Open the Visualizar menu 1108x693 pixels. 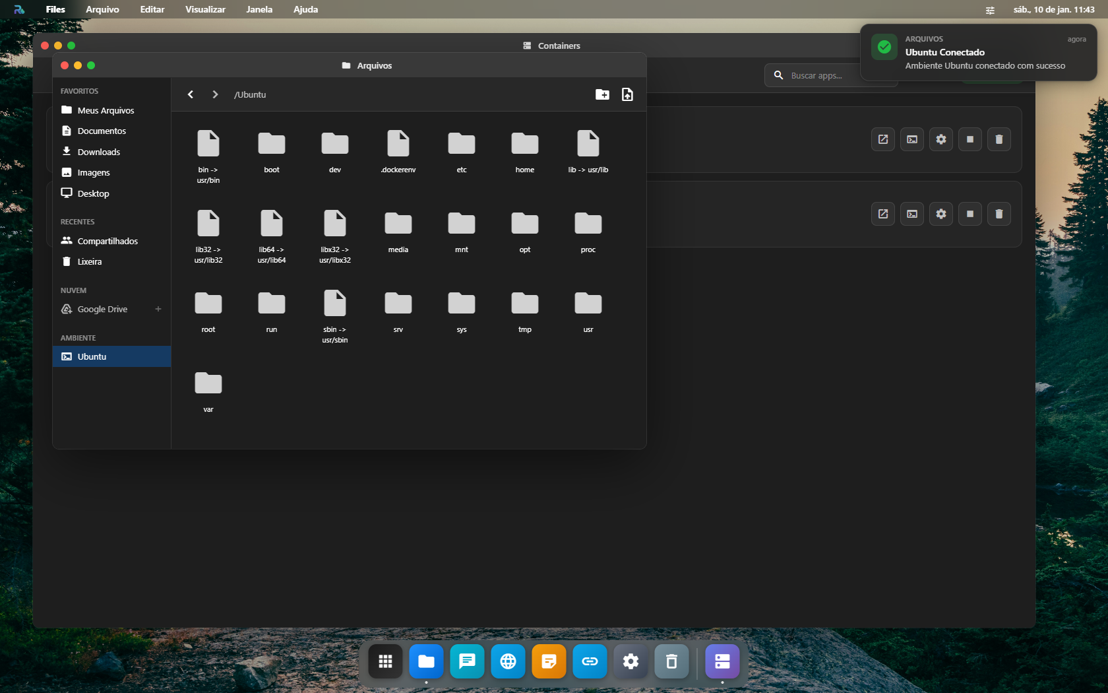tap(205, 9)
